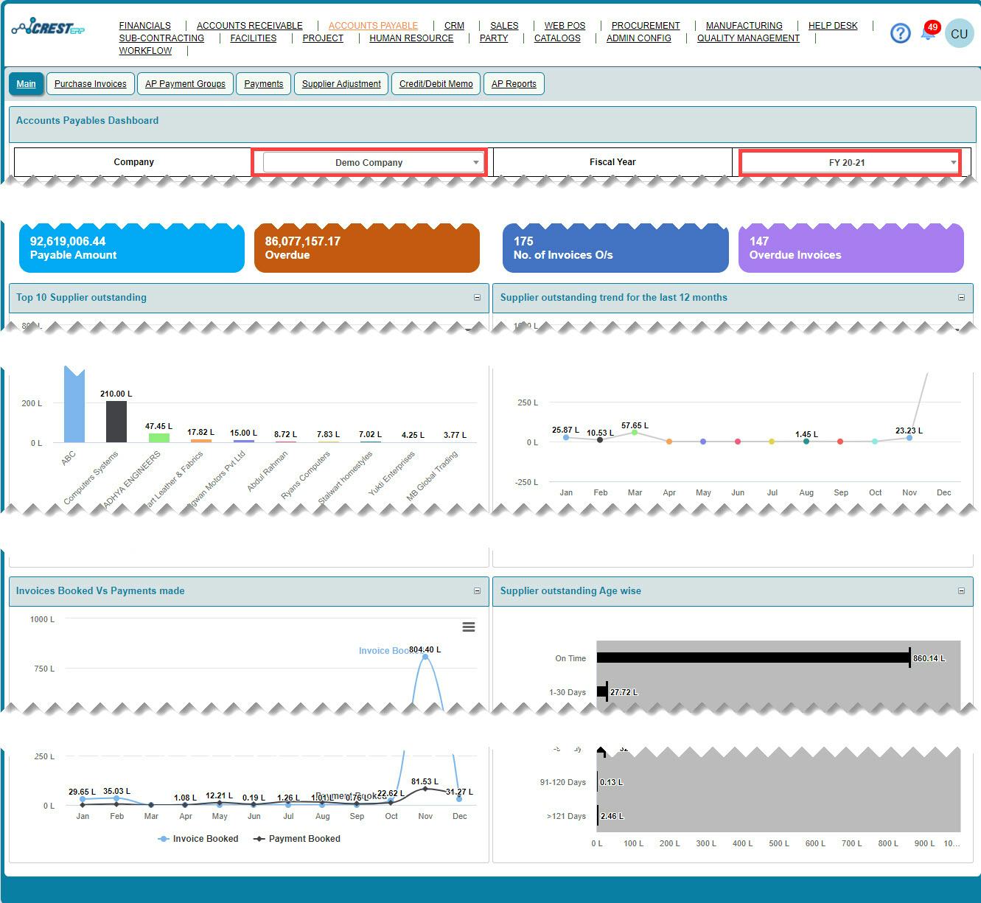Viewport: 981px width, 903px height.
Task: Open the hamburger export menu on Invoices chart
Action: (x=469, y=627)
